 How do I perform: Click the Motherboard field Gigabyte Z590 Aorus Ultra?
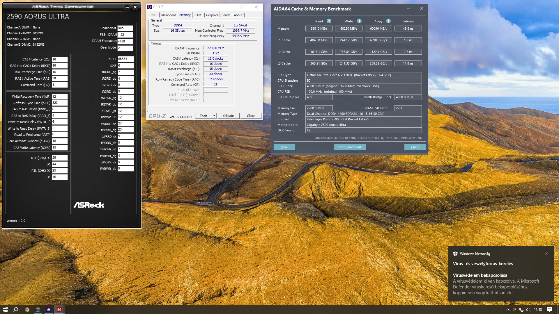[363, 125]
